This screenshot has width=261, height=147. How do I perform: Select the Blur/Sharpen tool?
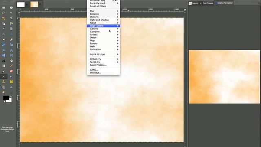pyautogui.click(x=11, y=87)
